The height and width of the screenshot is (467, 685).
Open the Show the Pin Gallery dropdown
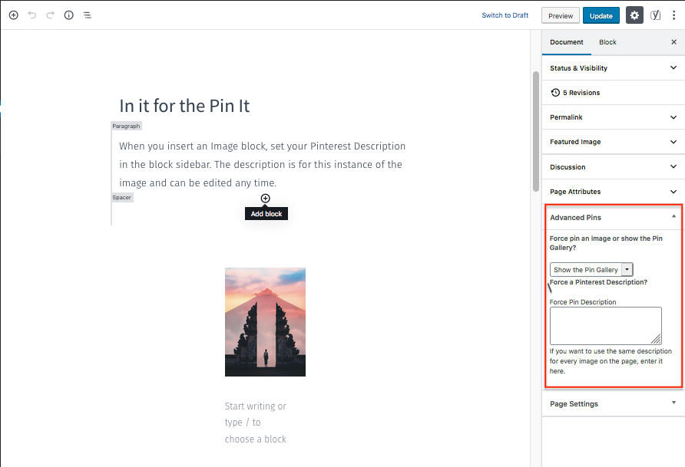coord(591,270)
